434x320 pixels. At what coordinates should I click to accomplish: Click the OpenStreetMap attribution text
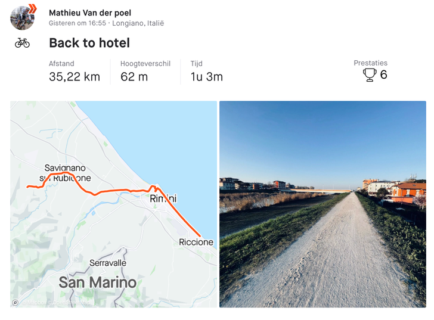[x=66, y=303]
